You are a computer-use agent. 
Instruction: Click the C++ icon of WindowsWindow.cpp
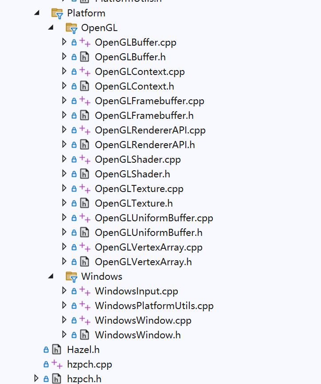click(85, 320)
